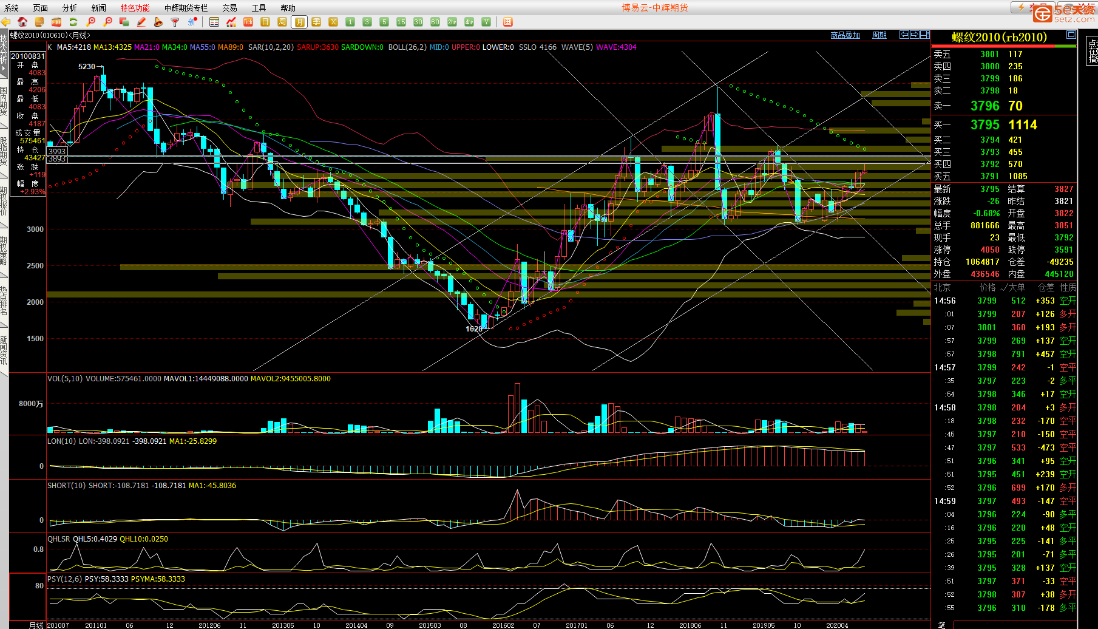
Task: Click the 商品叠加 overlay link
Action: (x=845, y=35)
